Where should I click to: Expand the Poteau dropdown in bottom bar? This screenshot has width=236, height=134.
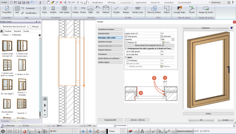pyautogui.click(x=123, y=131)
